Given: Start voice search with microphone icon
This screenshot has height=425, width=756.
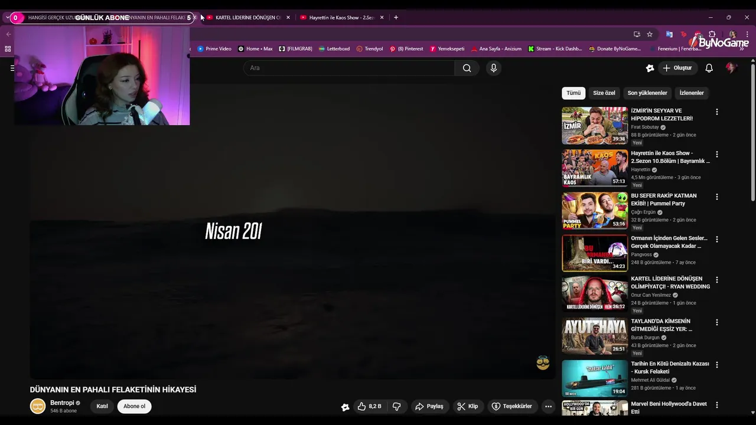Looking at the screenshot, I should point(494,68).
